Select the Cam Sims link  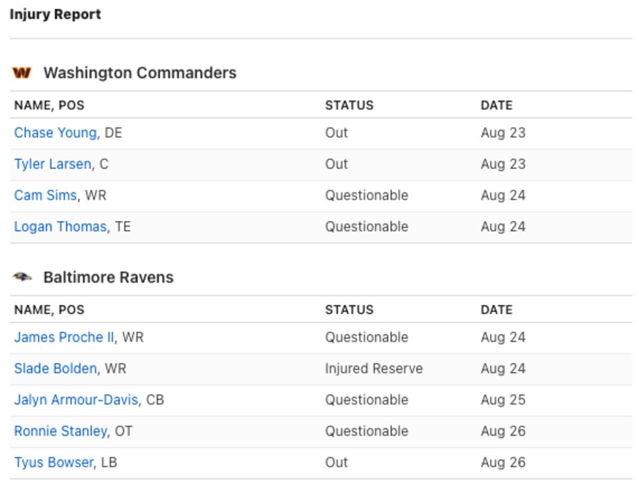click(45, 195)
